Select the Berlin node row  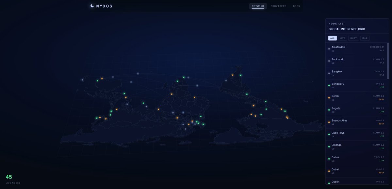coord(356,98)
